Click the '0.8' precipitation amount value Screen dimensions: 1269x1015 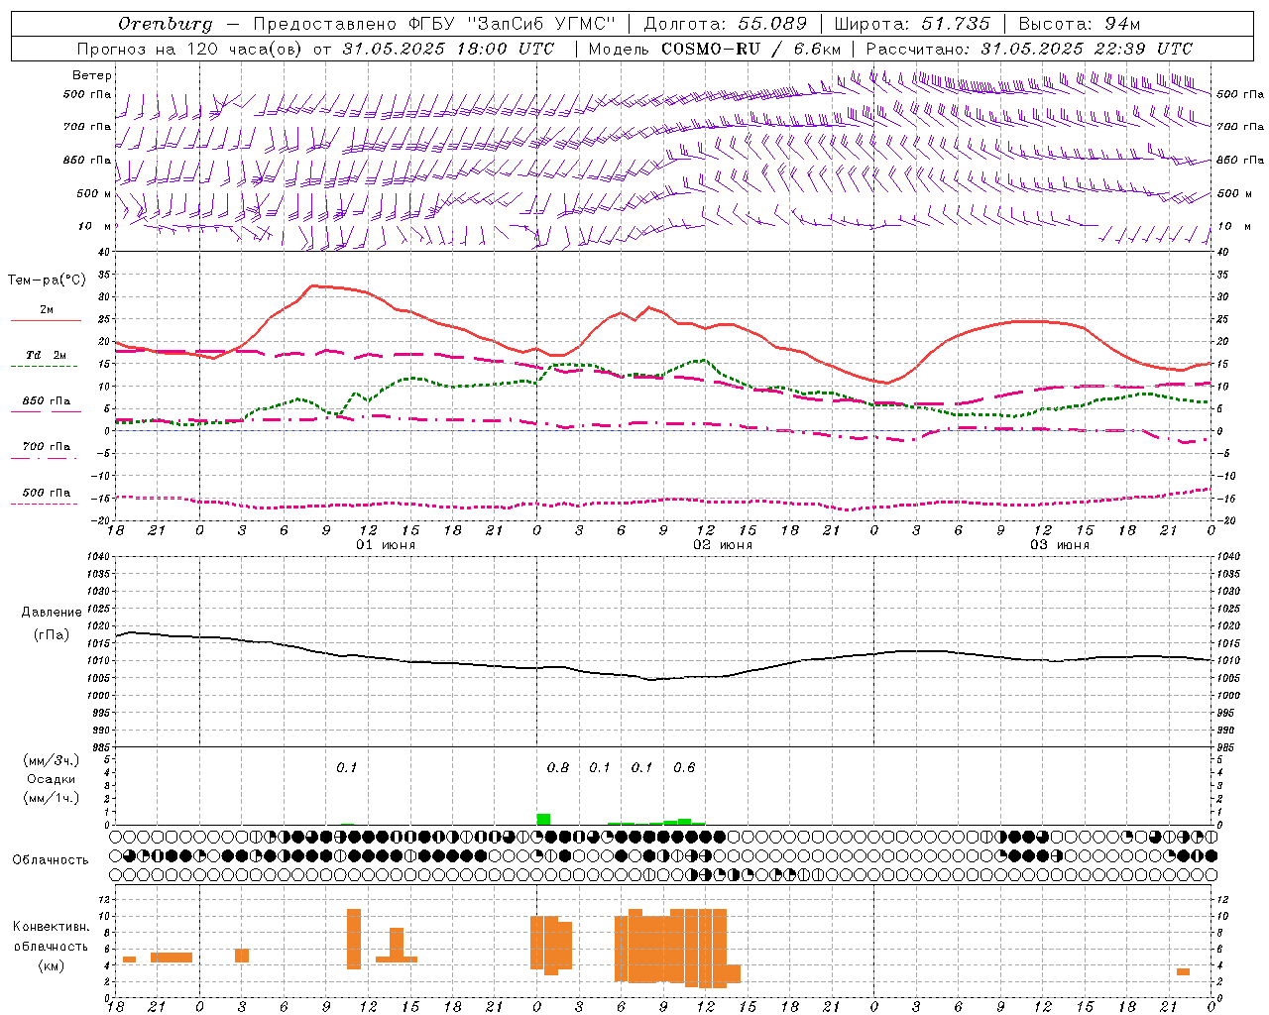click(558, 767)
